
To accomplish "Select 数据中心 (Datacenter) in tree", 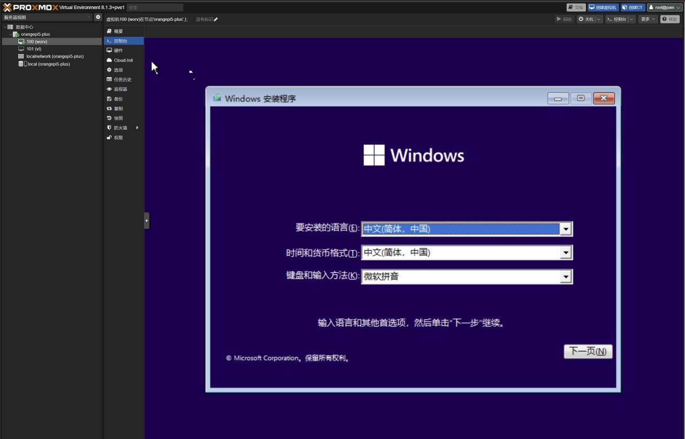I will tap(52, 27).
